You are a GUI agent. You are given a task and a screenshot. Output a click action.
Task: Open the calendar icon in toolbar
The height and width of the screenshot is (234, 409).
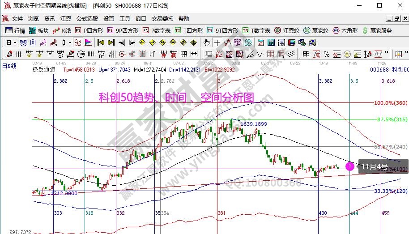(x=261, y=43)
